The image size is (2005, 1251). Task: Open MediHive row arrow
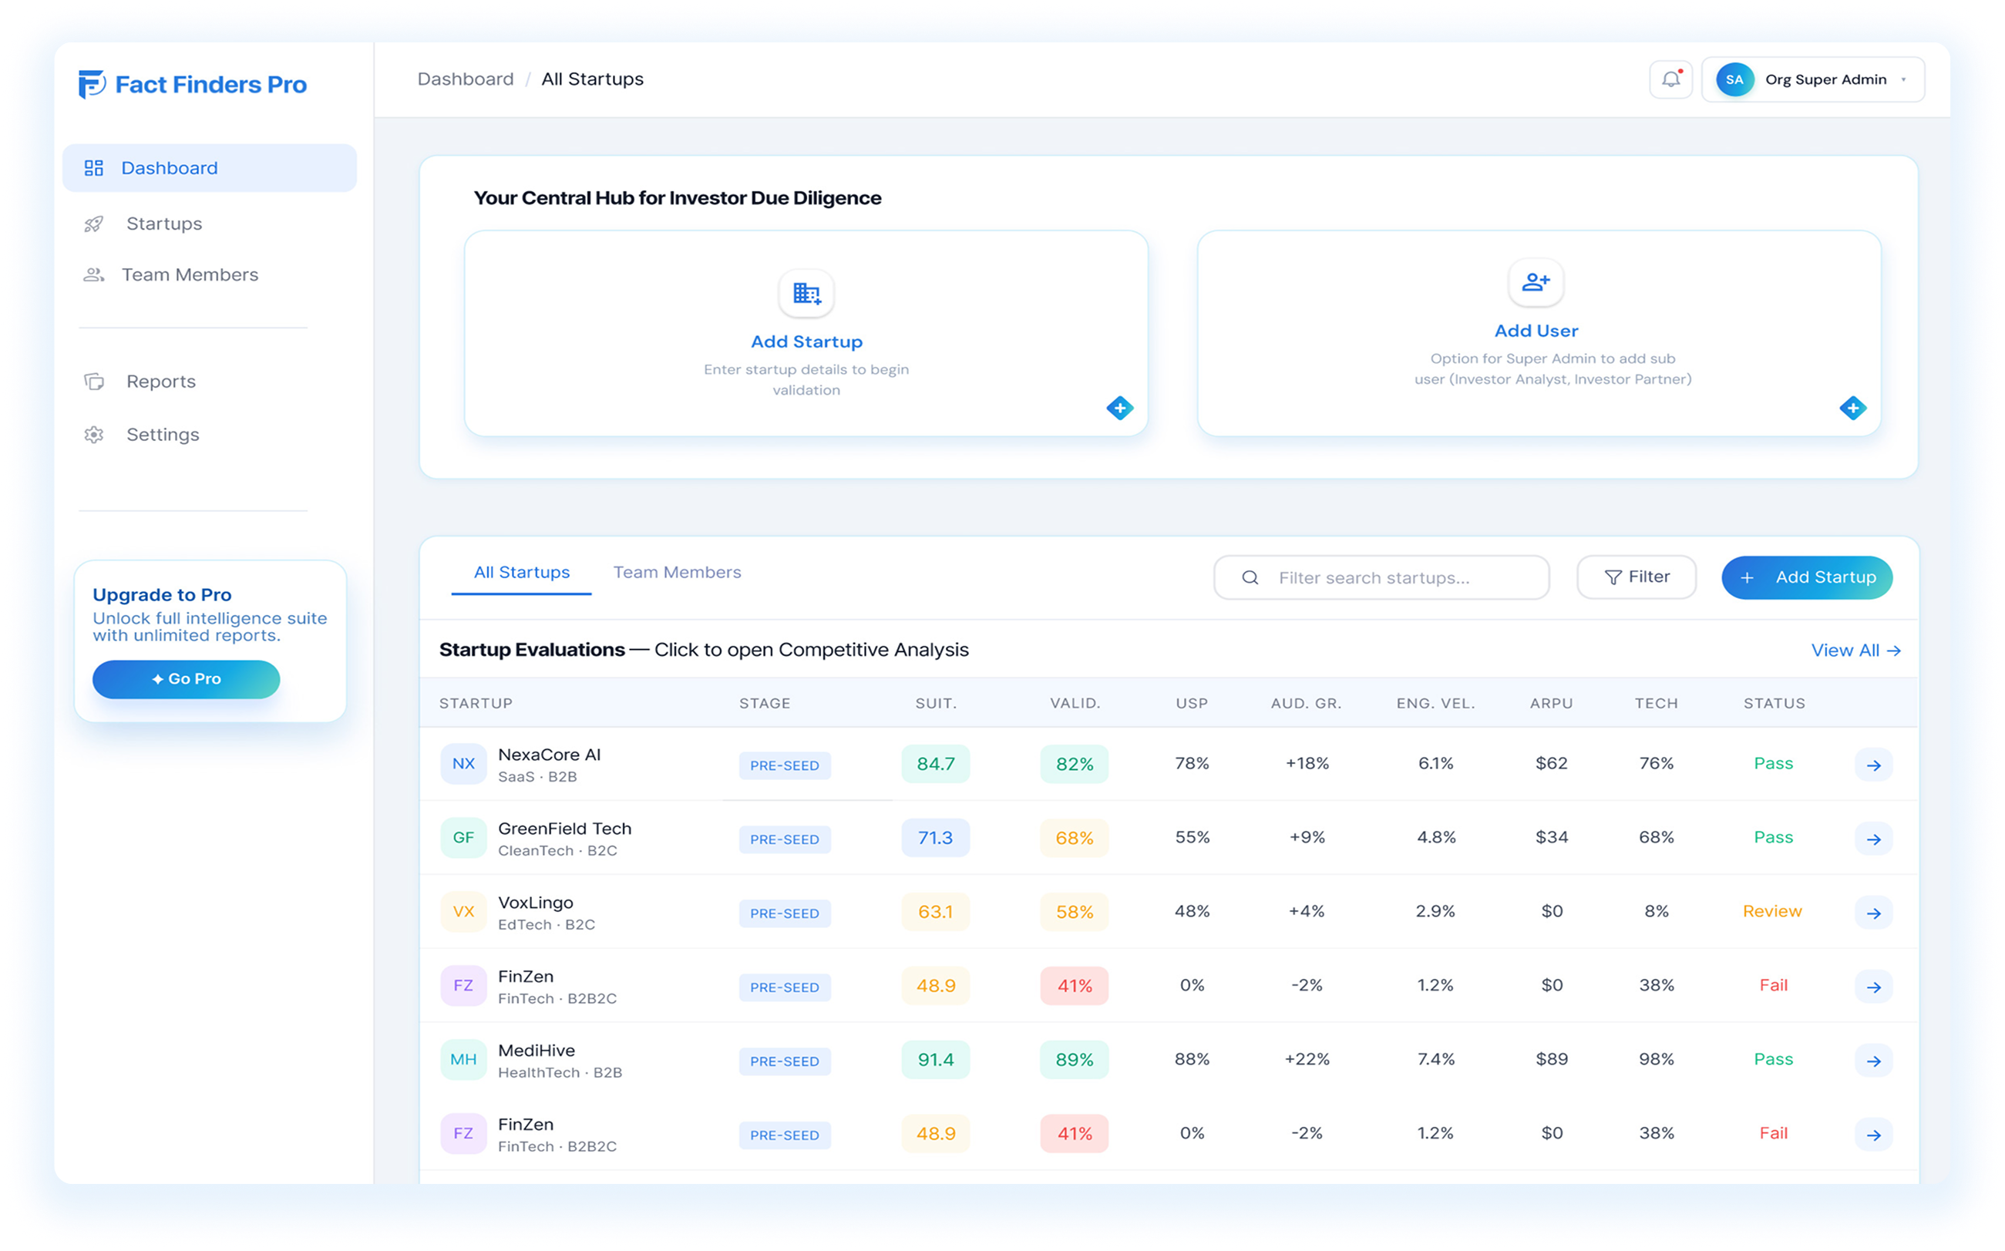point(1873,1061)
